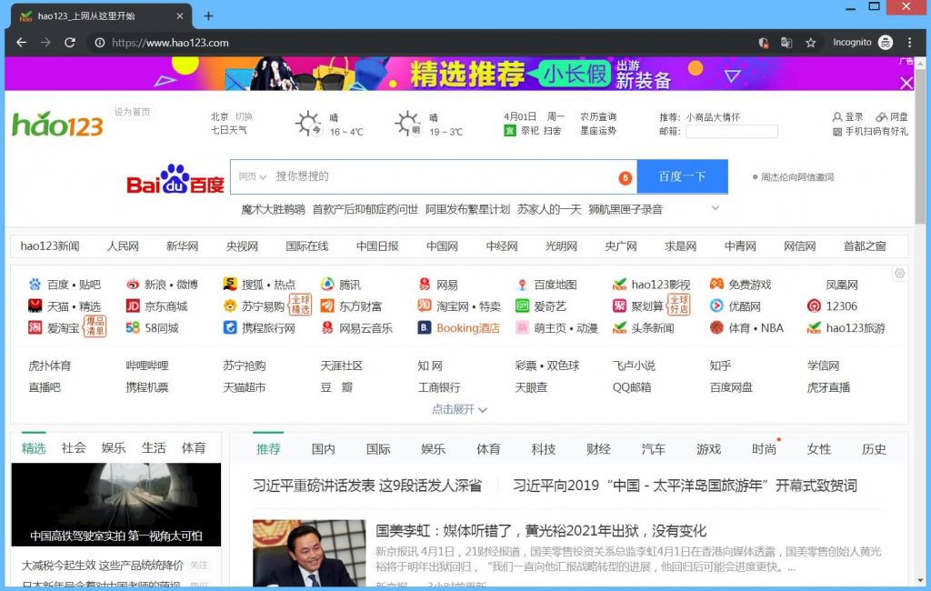This screenshot has width=931, height=591.
Task: Click the 百度一下 search button
Action: tap(683, 176)
